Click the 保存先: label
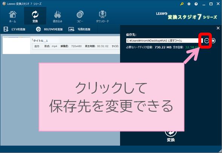The image size is (222, 153). pos(131,35)
